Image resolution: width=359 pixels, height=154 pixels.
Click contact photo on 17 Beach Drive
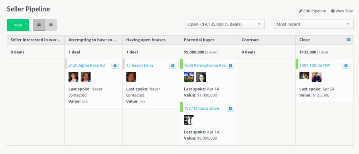(x=131, y=77)
